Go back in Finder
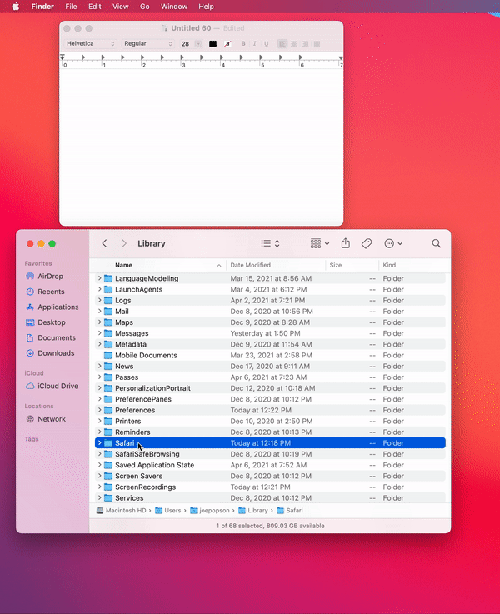500x614 pixels. pos(104,243)
